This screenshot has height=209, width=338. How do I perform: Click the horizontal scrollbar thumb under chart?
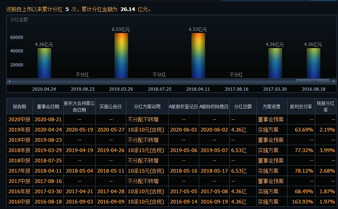point(313,82)
